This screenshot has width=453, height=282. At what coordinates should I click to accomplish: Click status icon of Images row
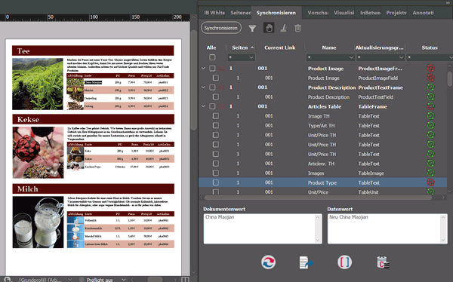pos(430,173)
